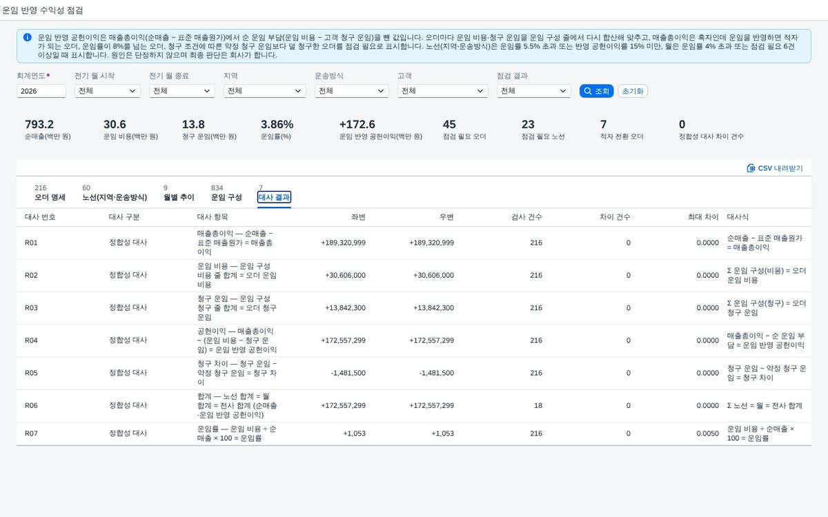
Task: Expand the 지역 filter dropdown
Action: [265, 91]
